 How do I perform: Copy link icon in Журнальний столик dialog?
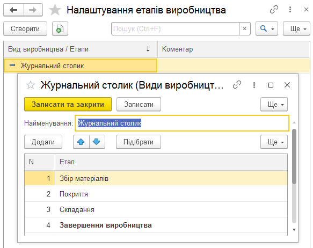[x=237, y=85]
